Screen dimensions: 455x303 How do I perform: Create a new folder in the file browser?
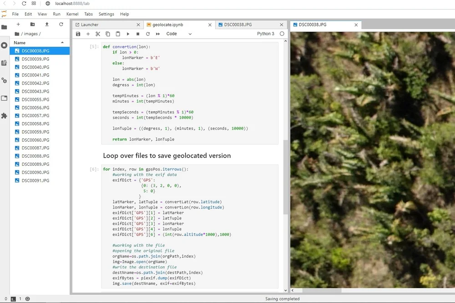click(x=32, y=24)
